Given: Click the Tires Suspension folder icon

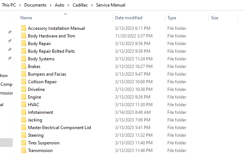Looking at the screenshot, I should (24, 143).
